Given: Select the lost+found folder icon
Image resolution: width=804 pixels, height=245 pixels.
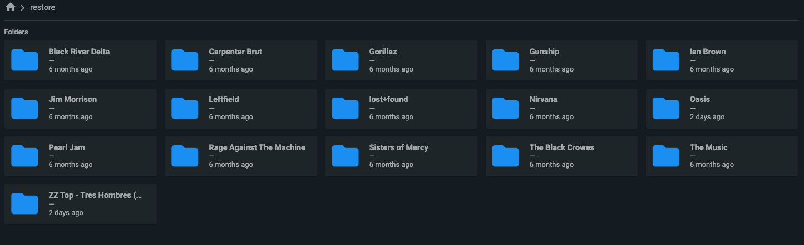Looking at the screenshot, I should point(345,108).
